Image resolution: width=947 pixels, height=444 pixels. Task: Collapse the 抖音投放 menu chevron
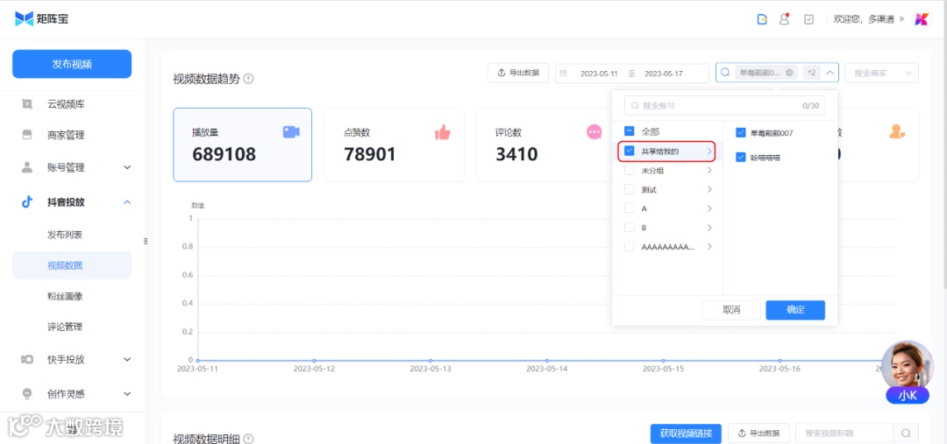127,202
